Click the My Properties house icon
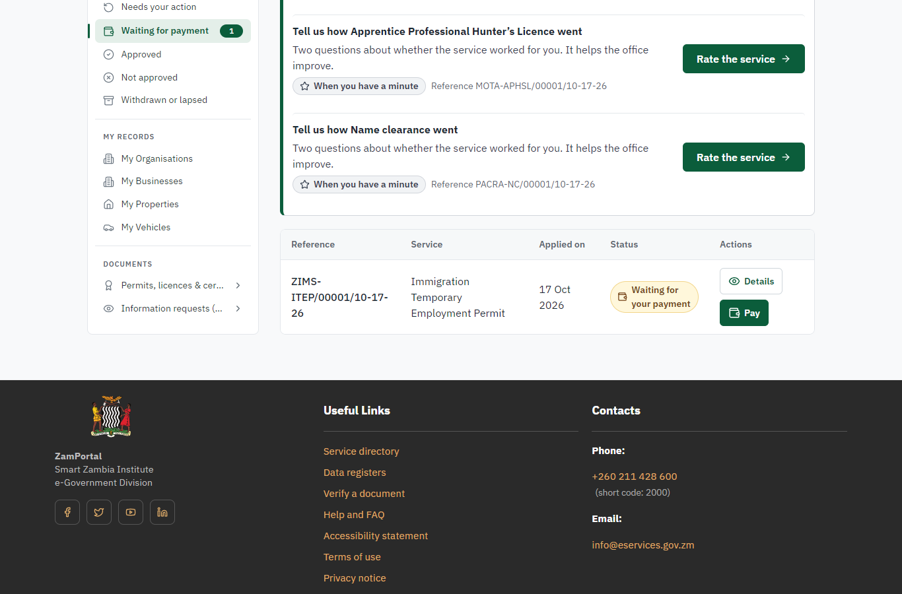The image size is (902, 594). (x=109, y=205)
